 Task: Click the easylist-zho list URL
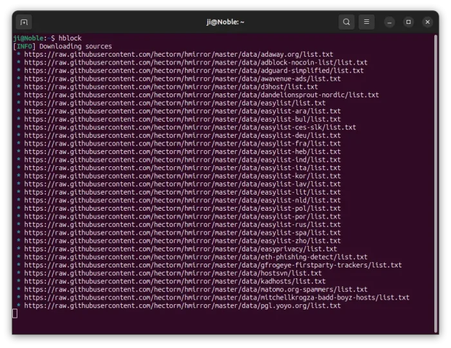click(x=182, y=241)
